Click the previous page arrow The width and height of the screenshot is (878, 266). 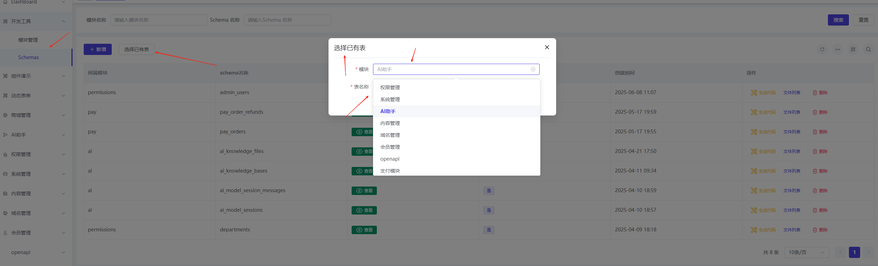click(x=841, y=252)
